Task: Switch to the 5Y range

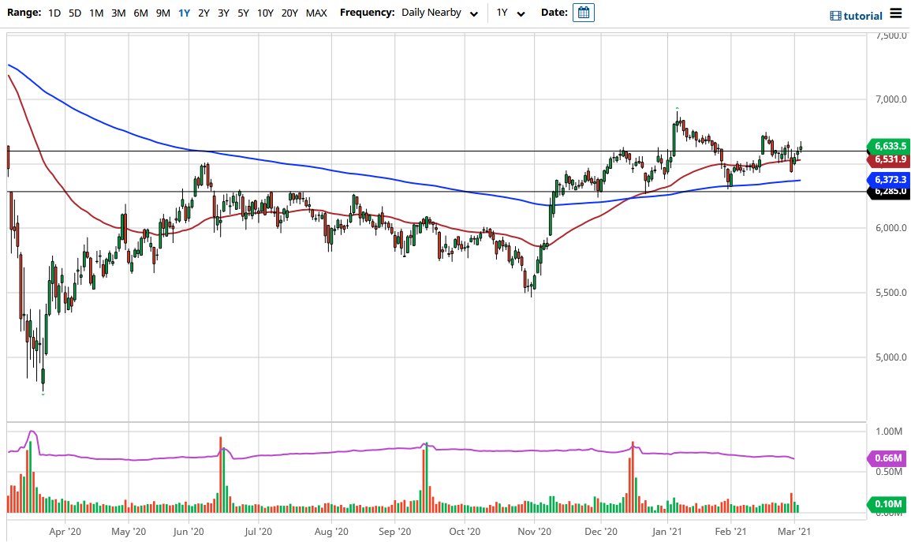Action: [244, 13]
